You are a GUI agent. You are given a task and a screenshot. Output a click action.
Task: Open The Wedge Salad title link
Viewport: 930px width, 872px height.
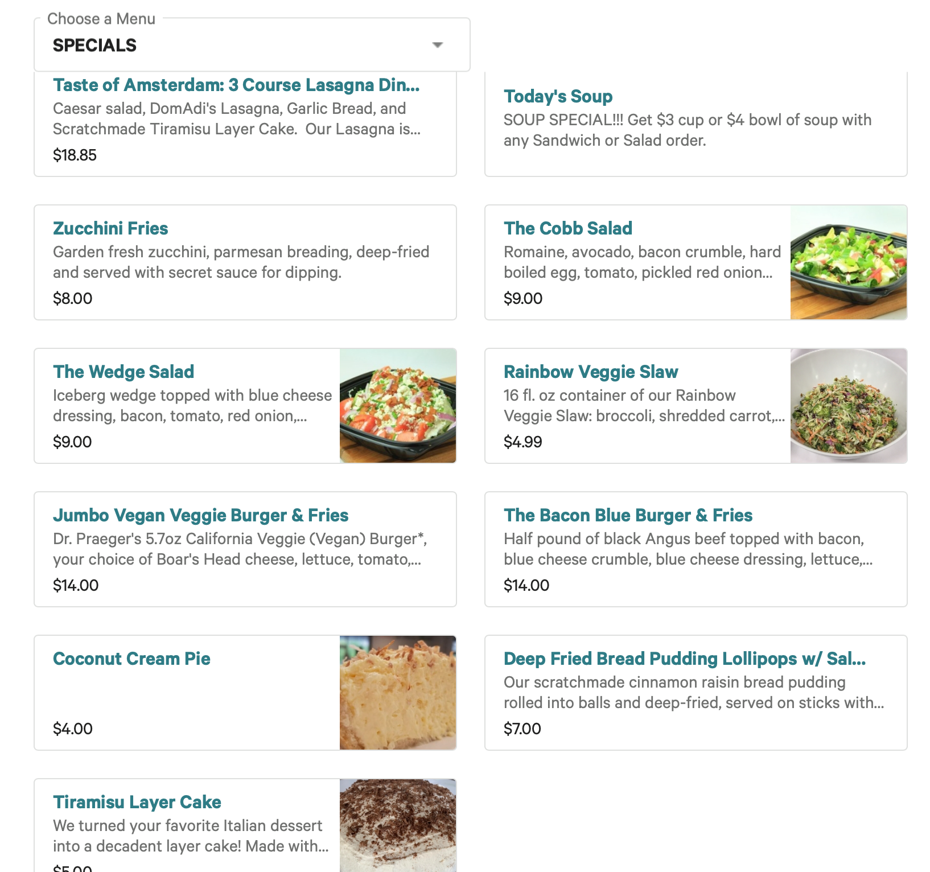(124, 372)
